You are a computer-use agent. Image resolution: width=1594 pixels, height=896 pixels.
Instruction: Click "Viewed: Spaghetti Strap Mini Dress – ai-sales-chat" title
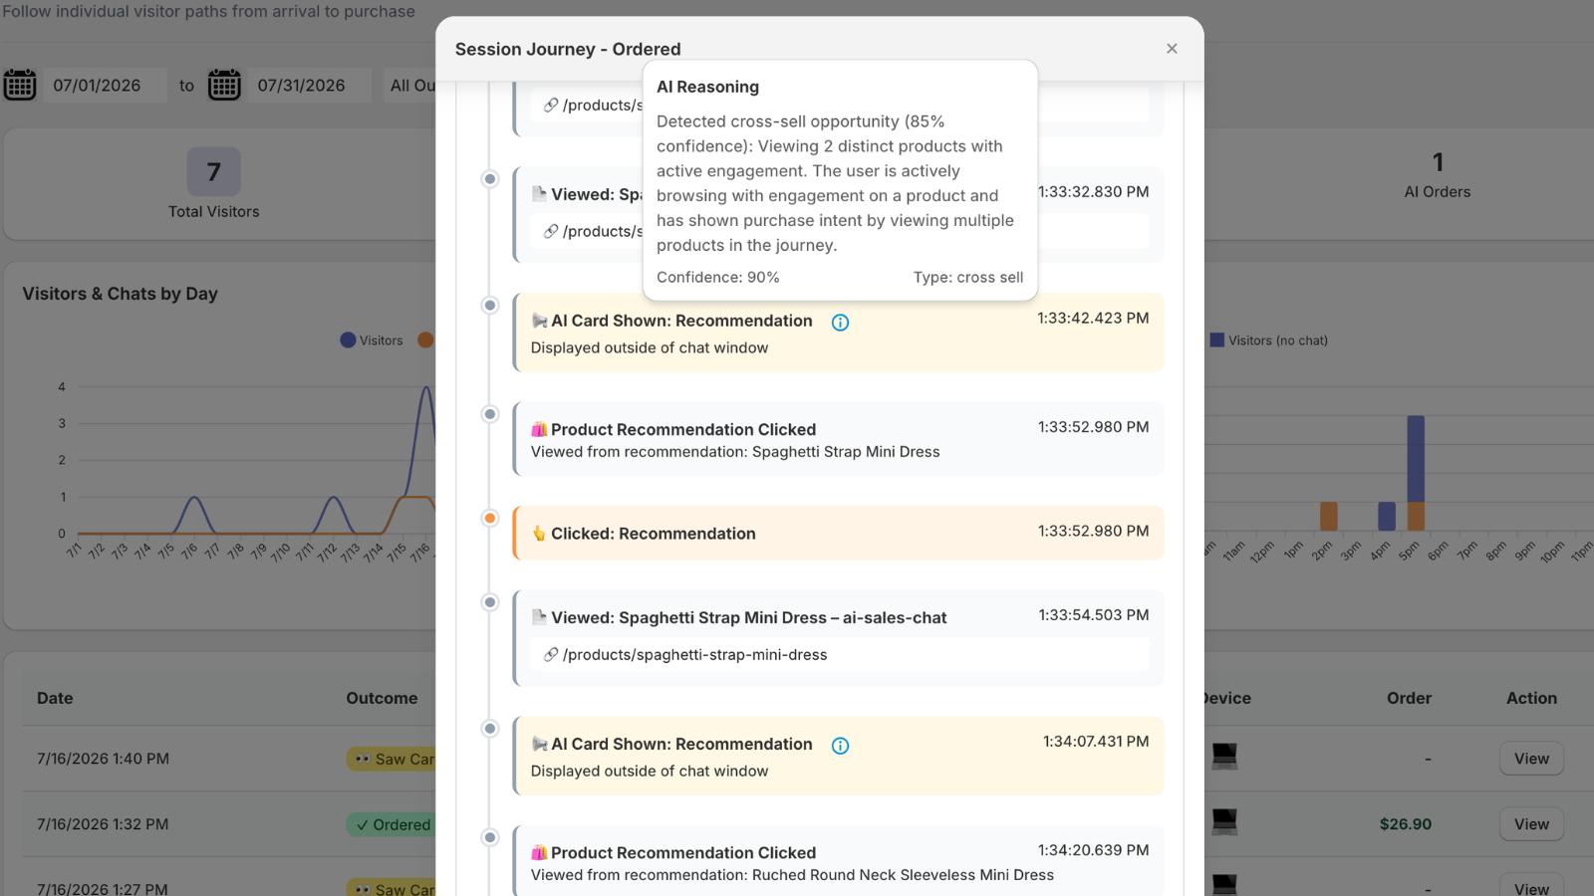pyautogui.click(x=749, y=617)
